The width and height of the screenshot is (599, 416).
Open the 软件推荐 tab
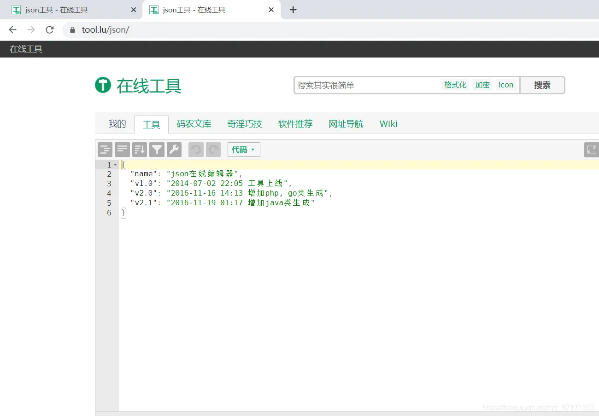pyautogui.click(x=295, y=124)
